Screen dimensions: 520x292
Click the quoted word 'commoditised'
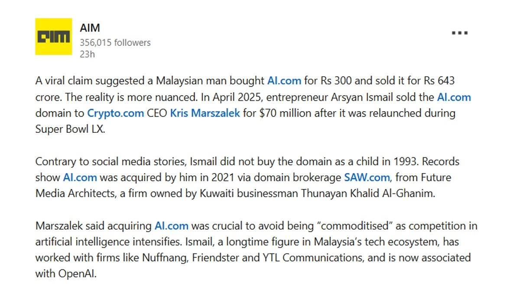[345, 225]
